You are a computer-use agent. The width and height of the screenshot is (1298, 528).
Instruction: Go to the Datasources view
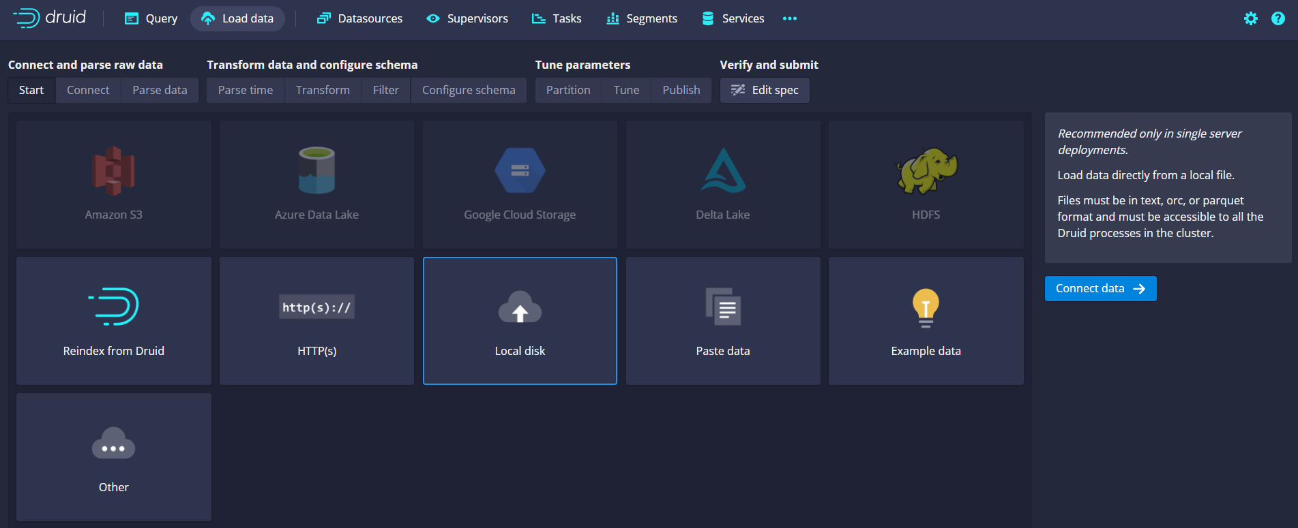click(359, 18)
